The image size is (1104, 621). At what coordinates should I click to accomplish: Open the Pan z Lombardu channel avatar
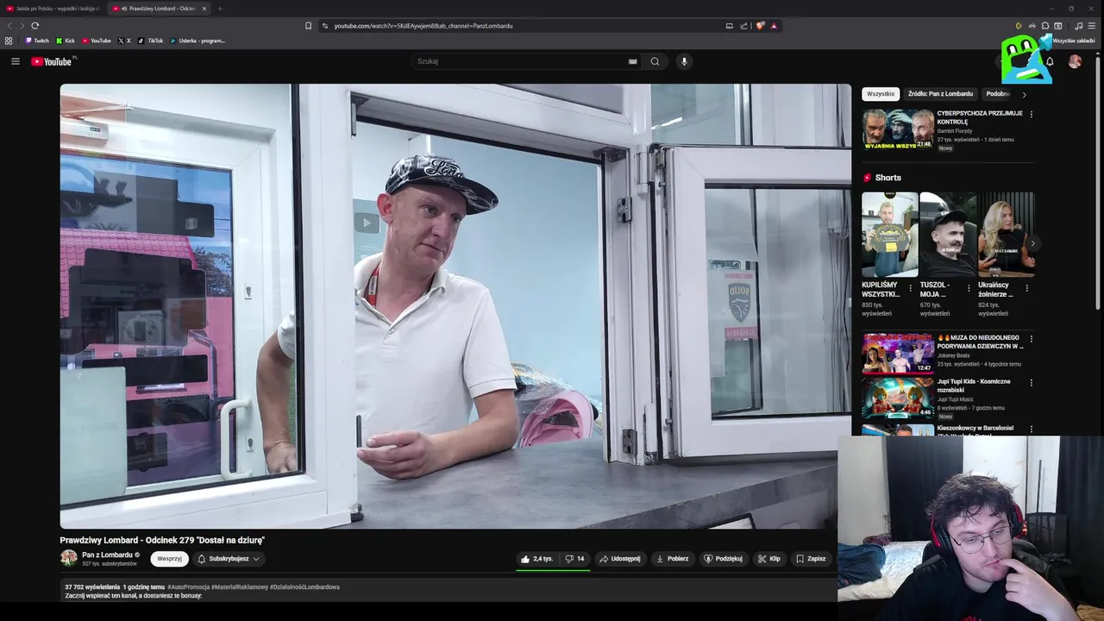(x=68, y=558)
